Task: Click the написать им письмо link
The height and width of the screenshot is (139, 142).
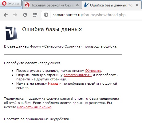Action: (x=34, y=107)
